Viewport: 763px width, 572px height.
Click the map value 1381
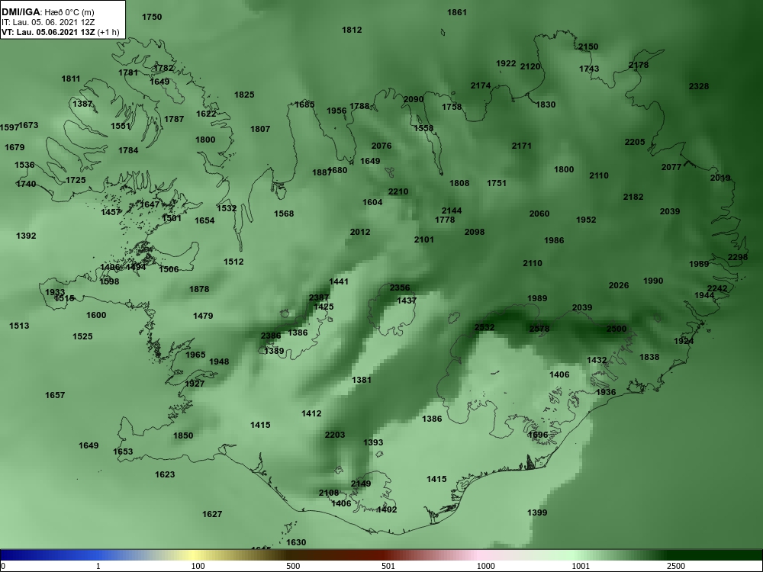pyautogui.click(x=362, y=380)
